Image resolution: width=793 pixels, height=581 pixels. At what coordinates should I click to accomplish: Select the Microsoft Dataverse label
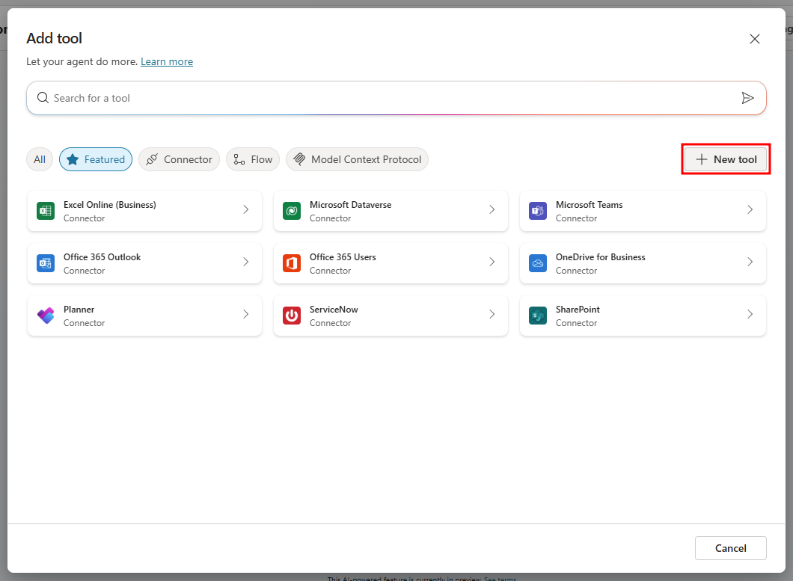tap(350, 205)
